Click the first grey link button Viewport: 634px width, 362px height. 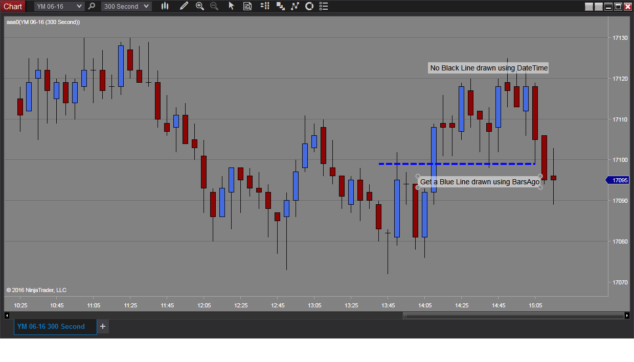tap(589, 7)
